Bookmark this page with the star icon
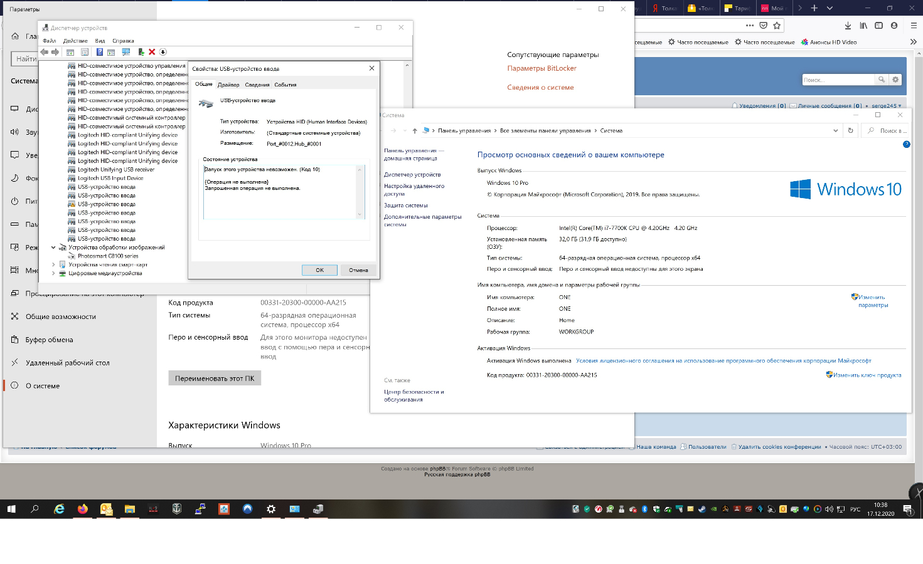The width and height of the screenshot is (923, 564). pyautogui.click(x=777, y=26)
